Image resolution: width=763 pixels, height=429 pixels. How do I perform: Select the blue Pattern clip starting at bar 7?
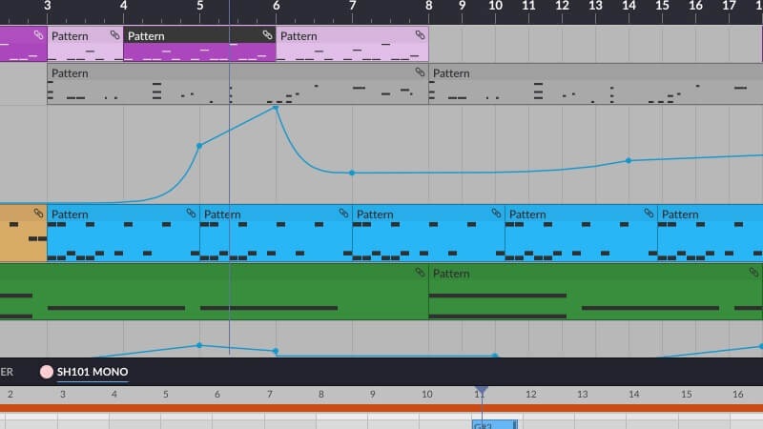point(428,234)
